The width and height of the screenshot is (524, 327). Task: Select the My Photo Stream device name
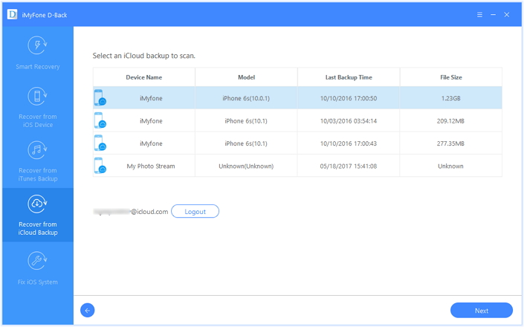pos(151,166)
